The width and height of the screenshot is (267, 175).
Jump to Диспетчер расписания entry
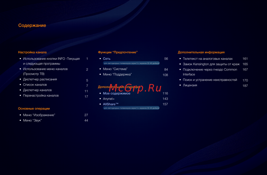[x=40, y=79]
